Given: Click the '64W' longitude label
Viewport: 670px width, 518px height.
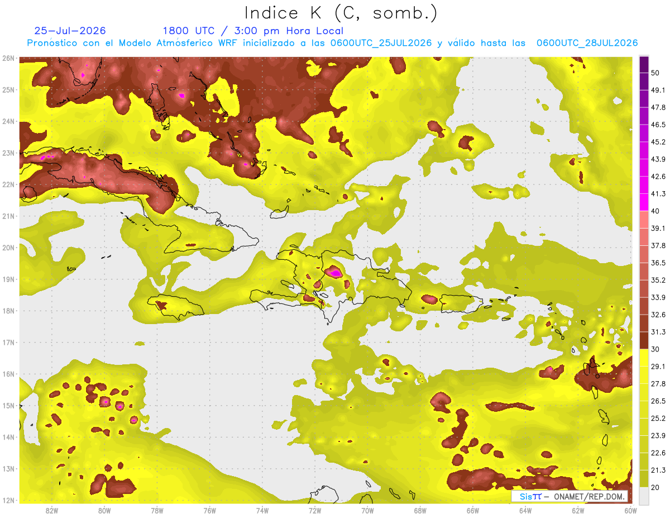Looking at the screenshot, I should tap(525, 510).
